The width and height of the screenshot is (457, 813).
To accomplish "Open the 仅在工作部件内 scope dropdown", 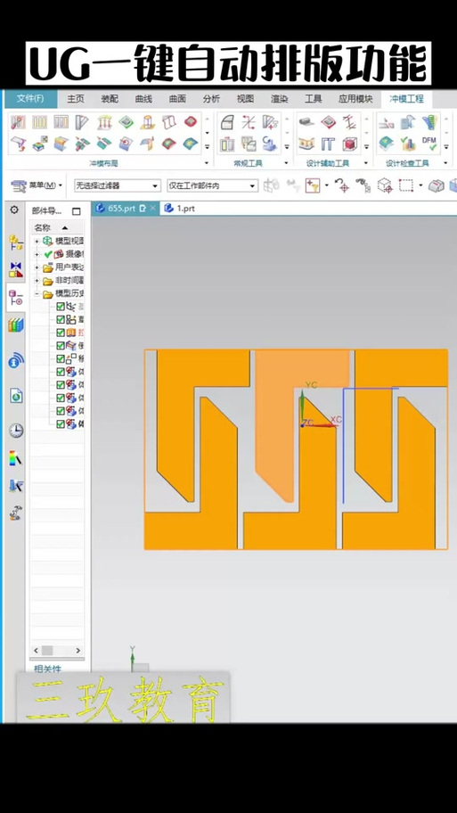I will (x=212, y=185).
